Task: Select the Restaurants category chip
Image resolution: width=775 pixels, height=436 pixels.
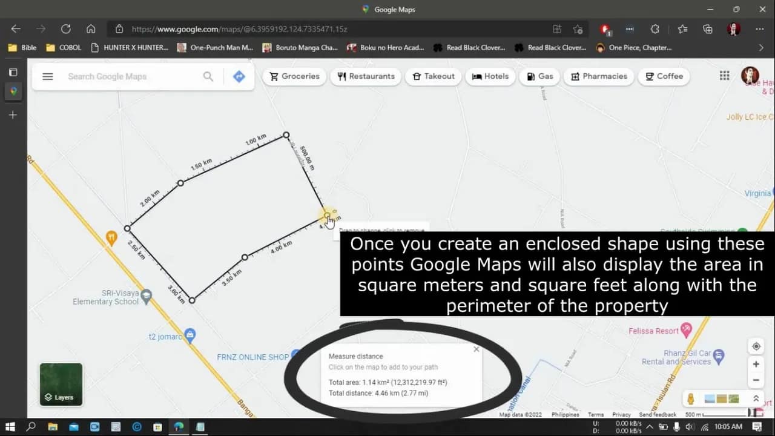Action: click(x=366, y=76)
